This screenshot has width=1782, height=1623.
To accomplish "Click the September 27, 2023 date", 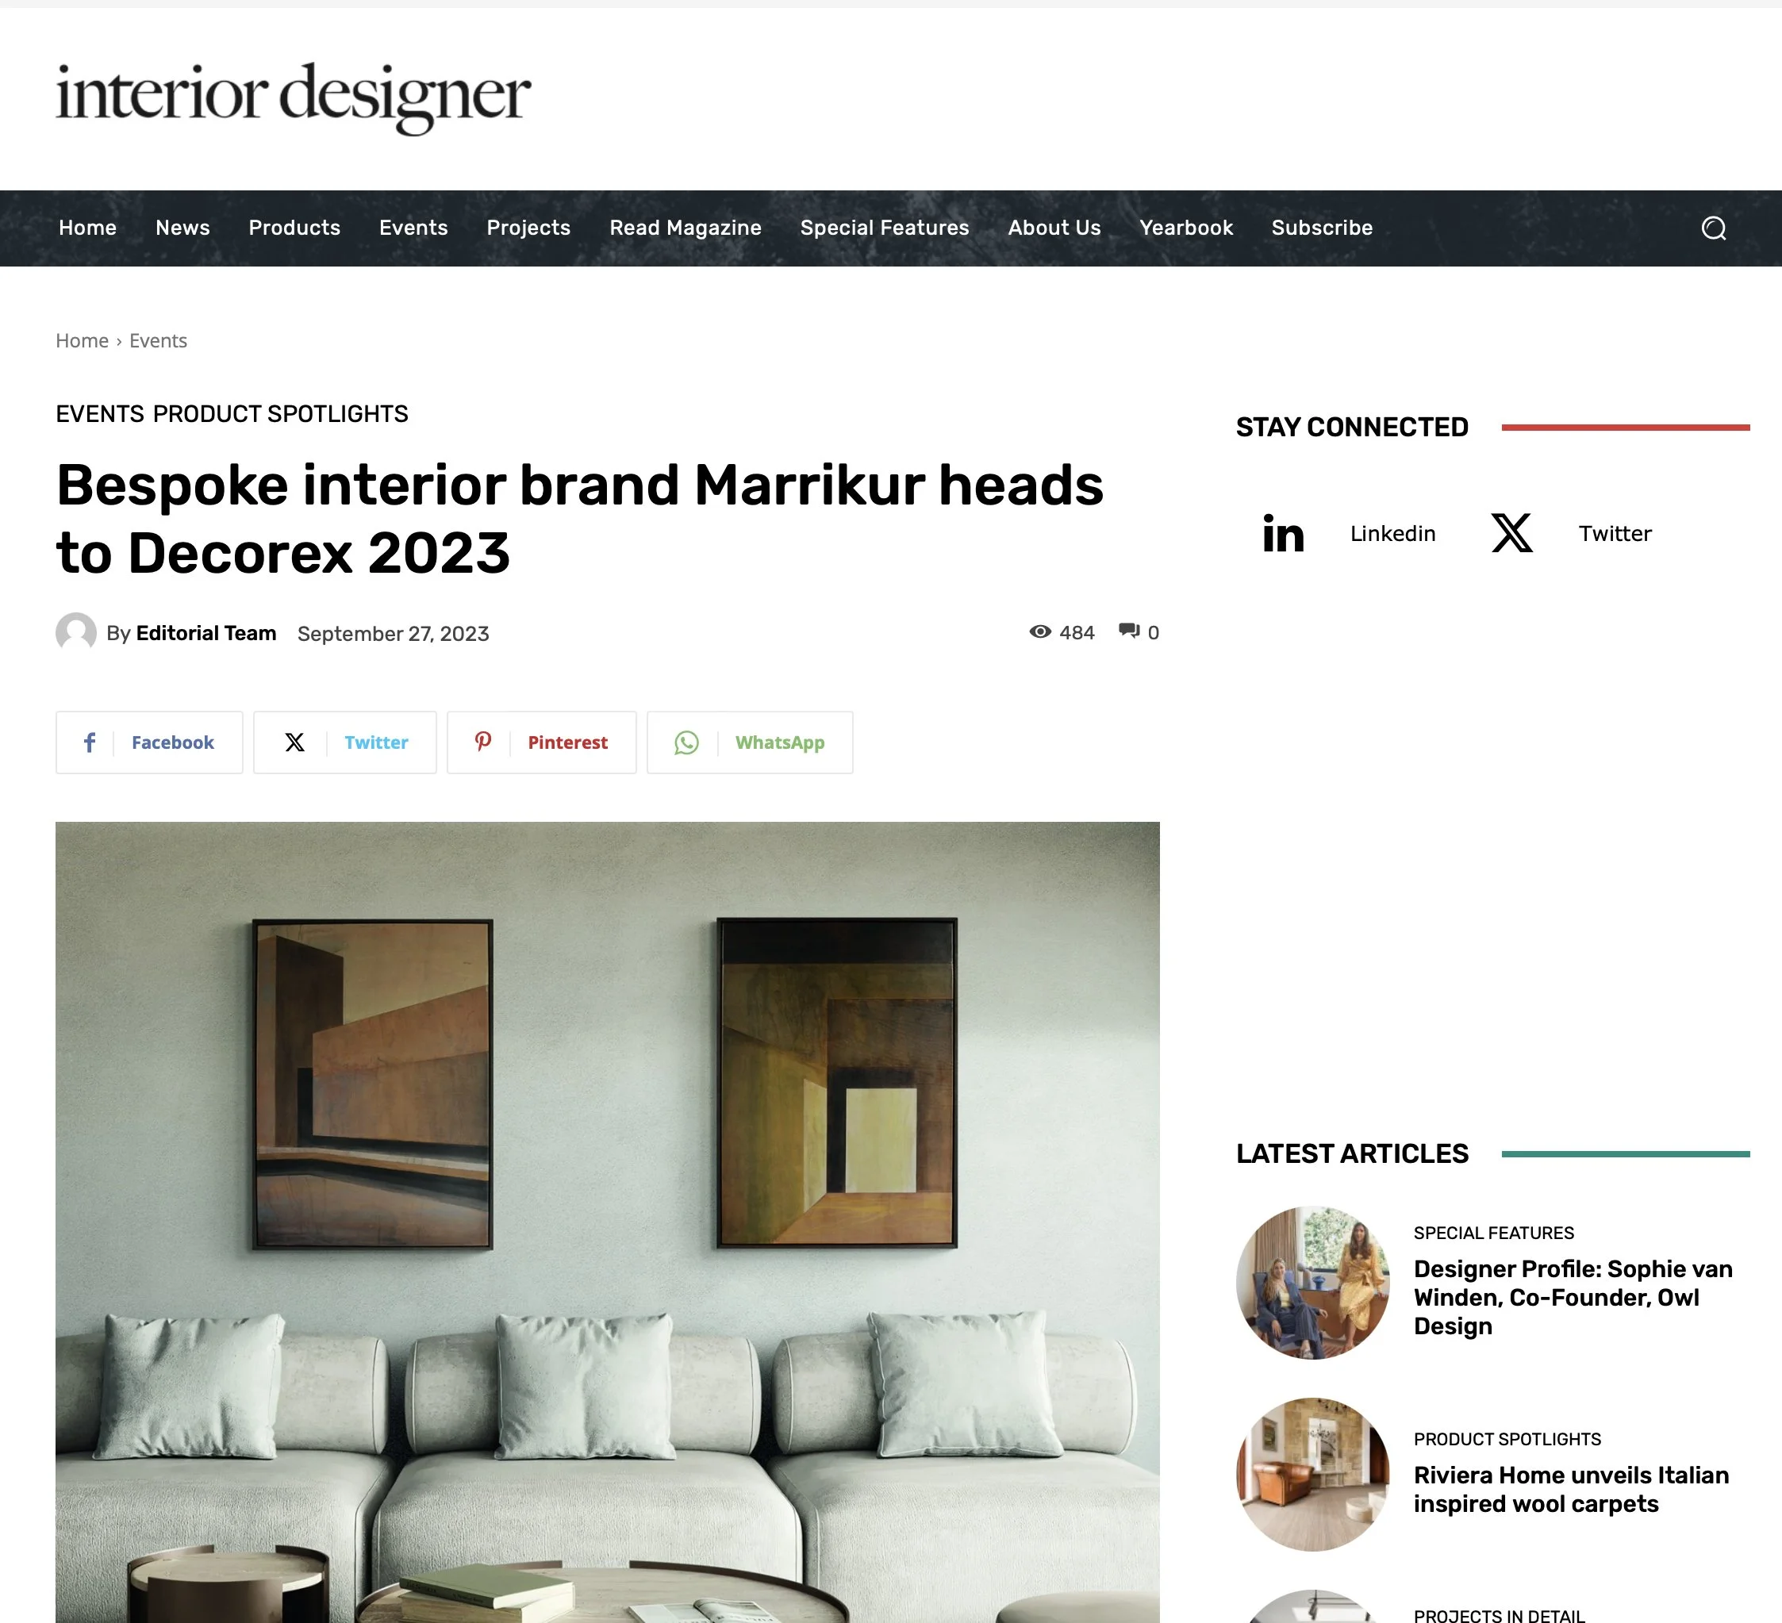I will [x=394, y=634].
